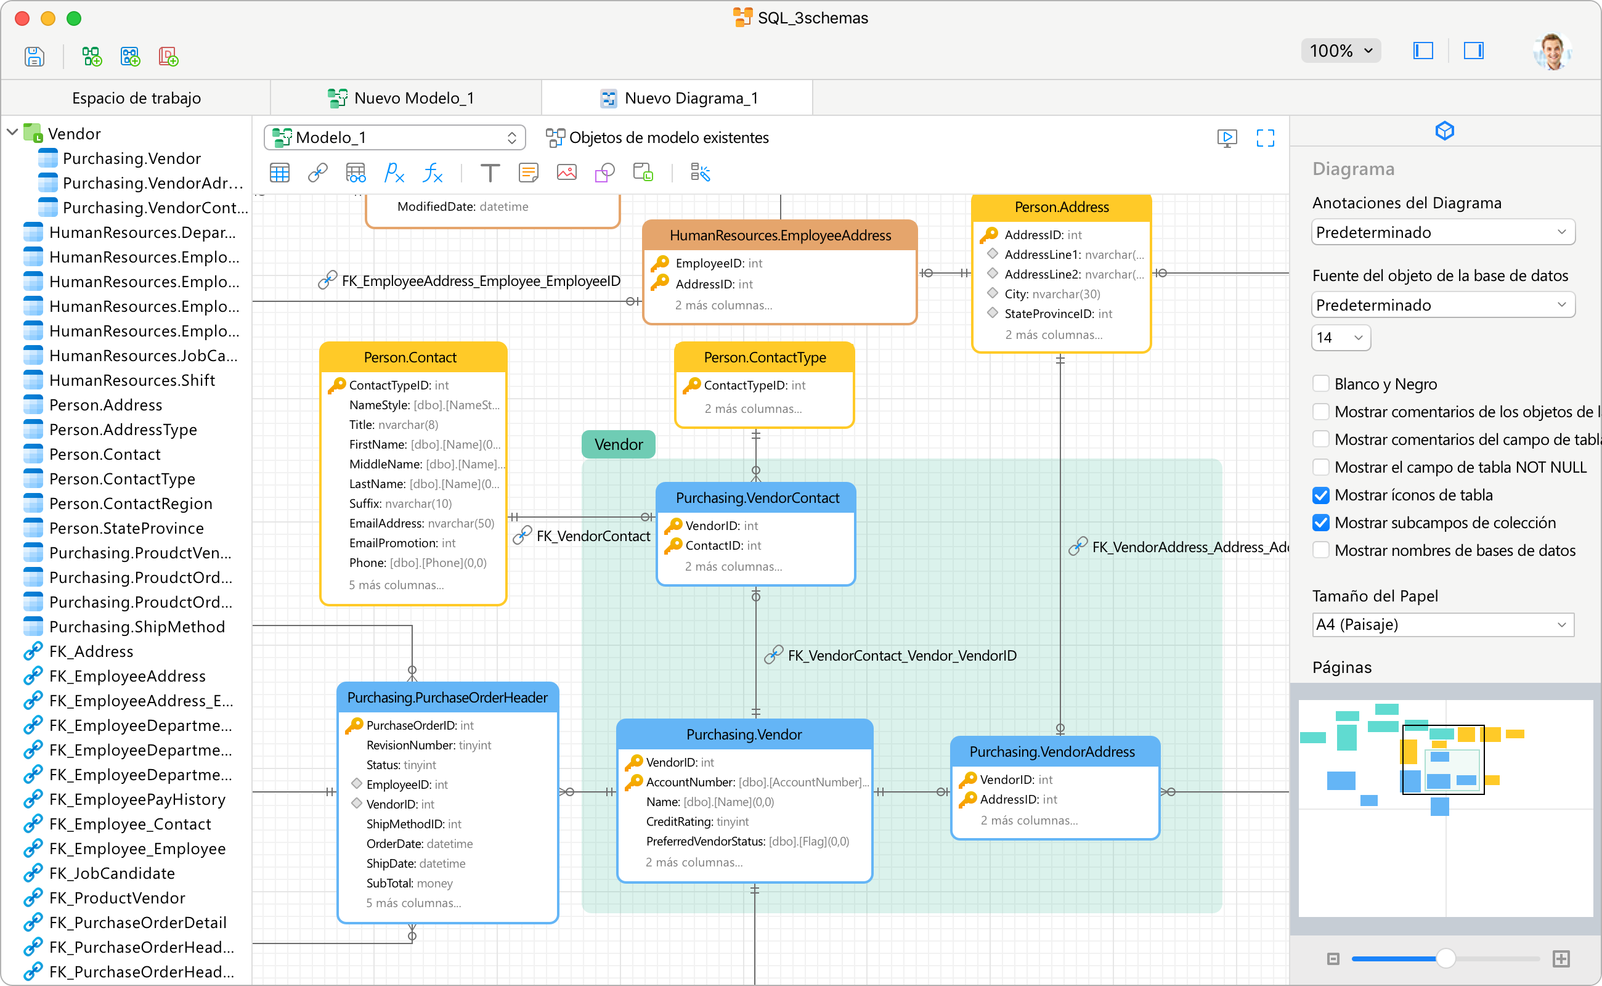Screen dimensions: 1602x986
Task: Select the layer tool icon
Action: pyautogui.click(x=643, y=173)
